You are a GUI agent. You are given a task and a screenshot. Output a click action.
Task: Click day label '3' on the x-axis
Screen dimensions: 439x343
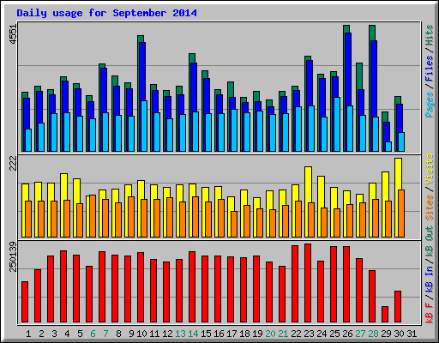point(54,334)
